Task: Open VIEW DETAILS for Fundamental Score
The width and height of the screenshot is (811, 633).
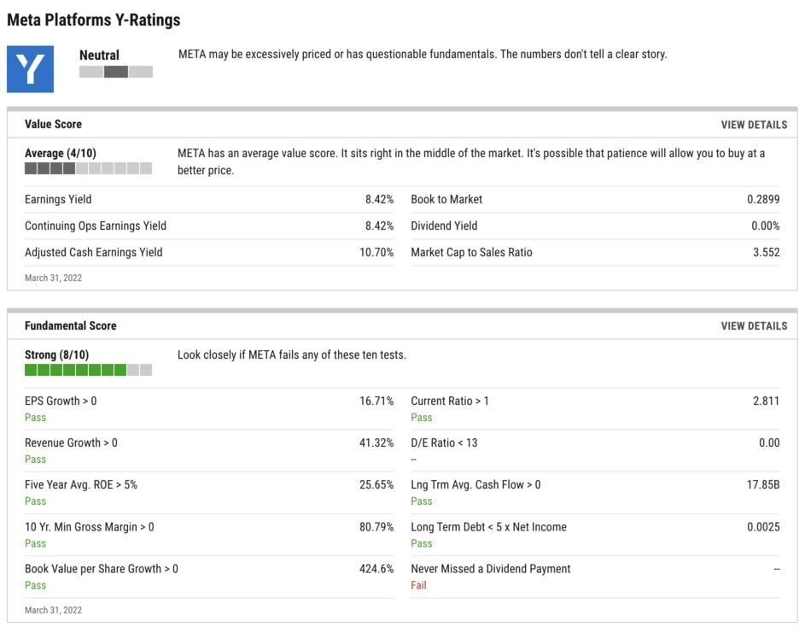Action: [x=755, y=325]
